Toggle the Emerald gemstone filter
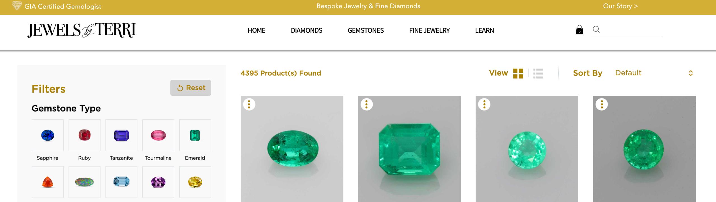This screenshot has width=716, height=202. click(x=195, y=135)
